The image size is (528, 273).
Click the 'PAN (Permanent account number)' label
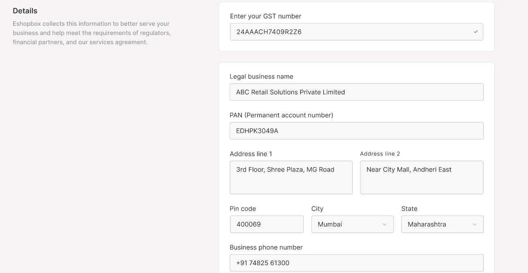(281, 115)
